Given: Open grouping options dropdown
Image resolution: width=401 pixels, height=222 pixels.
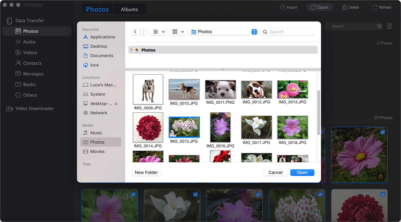Looking at the screenshot, I should coord(177,32).
